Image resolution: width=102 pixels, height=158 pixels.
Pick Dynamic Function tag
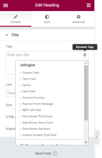point(34,98)
